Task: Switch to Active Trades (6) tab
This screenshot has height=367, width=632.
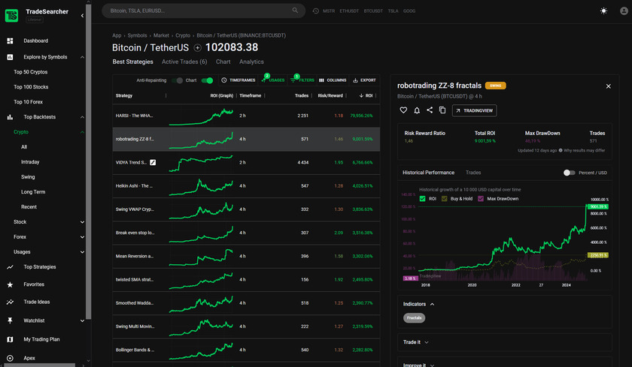Action: (x=184, y=62)
